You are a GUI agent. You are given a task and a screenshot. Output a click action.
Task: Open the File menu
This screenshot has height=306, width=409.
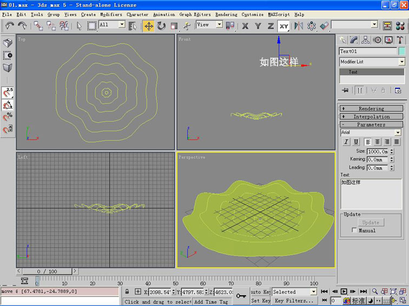7,15
